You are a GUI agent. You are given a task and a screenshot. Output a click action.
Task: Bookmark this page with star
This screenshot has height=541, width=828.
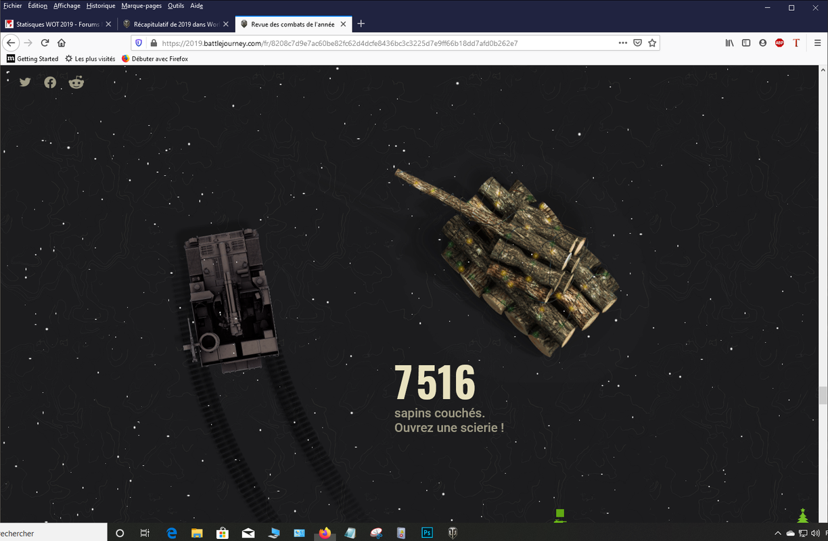click(x=652, y=43)
